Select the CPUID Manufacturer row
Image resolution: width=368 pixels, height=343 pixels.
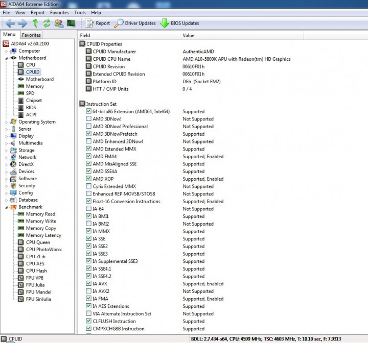(x=114, y=52)
